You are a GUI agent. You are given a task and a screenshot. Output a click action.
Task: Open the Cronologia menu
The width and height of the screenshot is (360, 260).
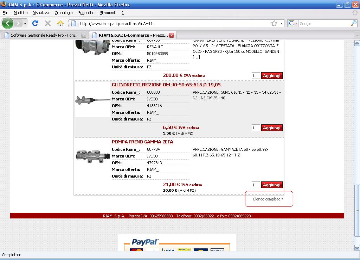coord(64,13)
